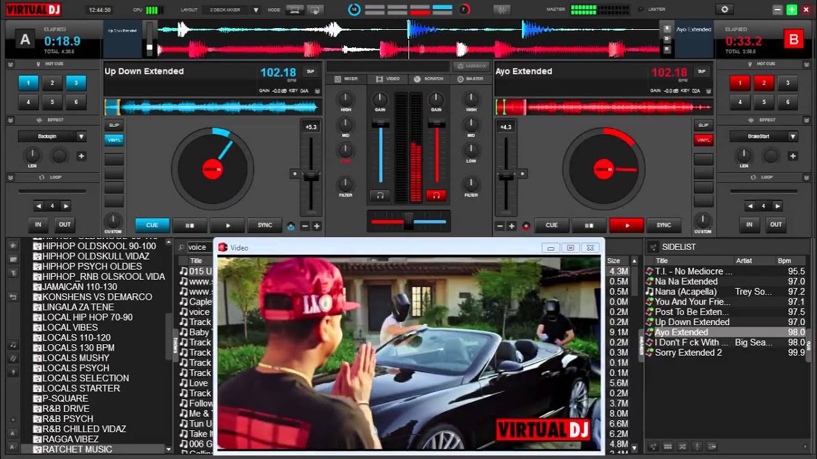Image resolution: width=817 pixels, height=459 pixels.
Task: Switch to the MIXER tab
Action: click(x=346, y=78)
